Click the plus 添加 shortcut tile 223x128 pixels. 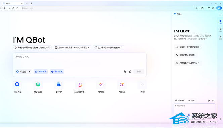[142, 84]
